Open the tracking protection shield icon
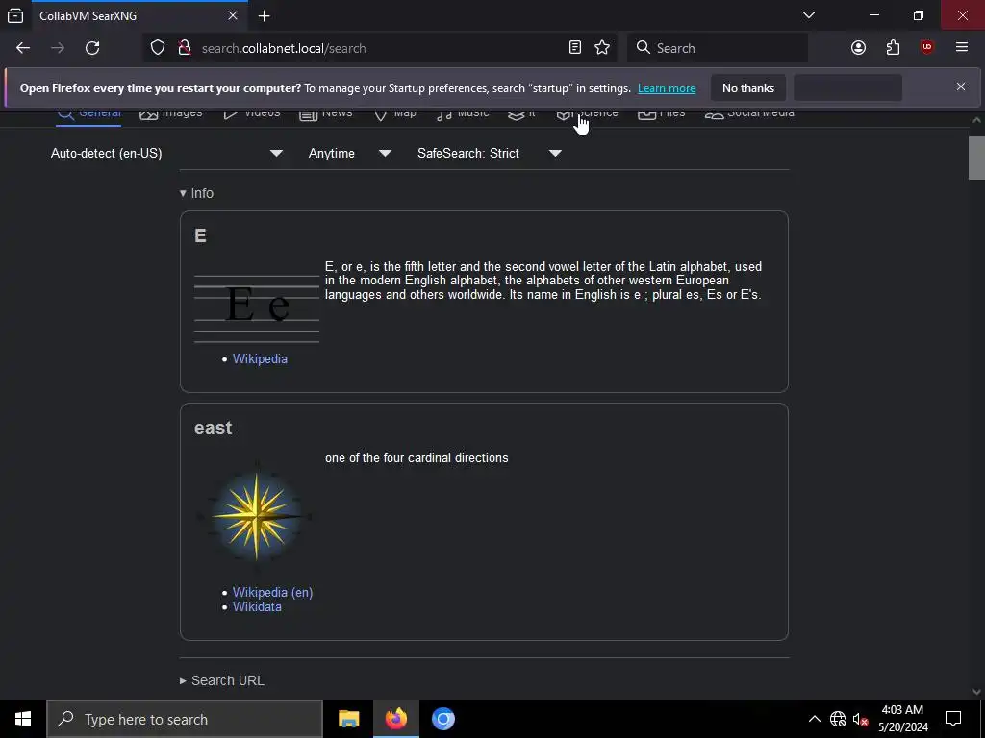 point(158,48)
